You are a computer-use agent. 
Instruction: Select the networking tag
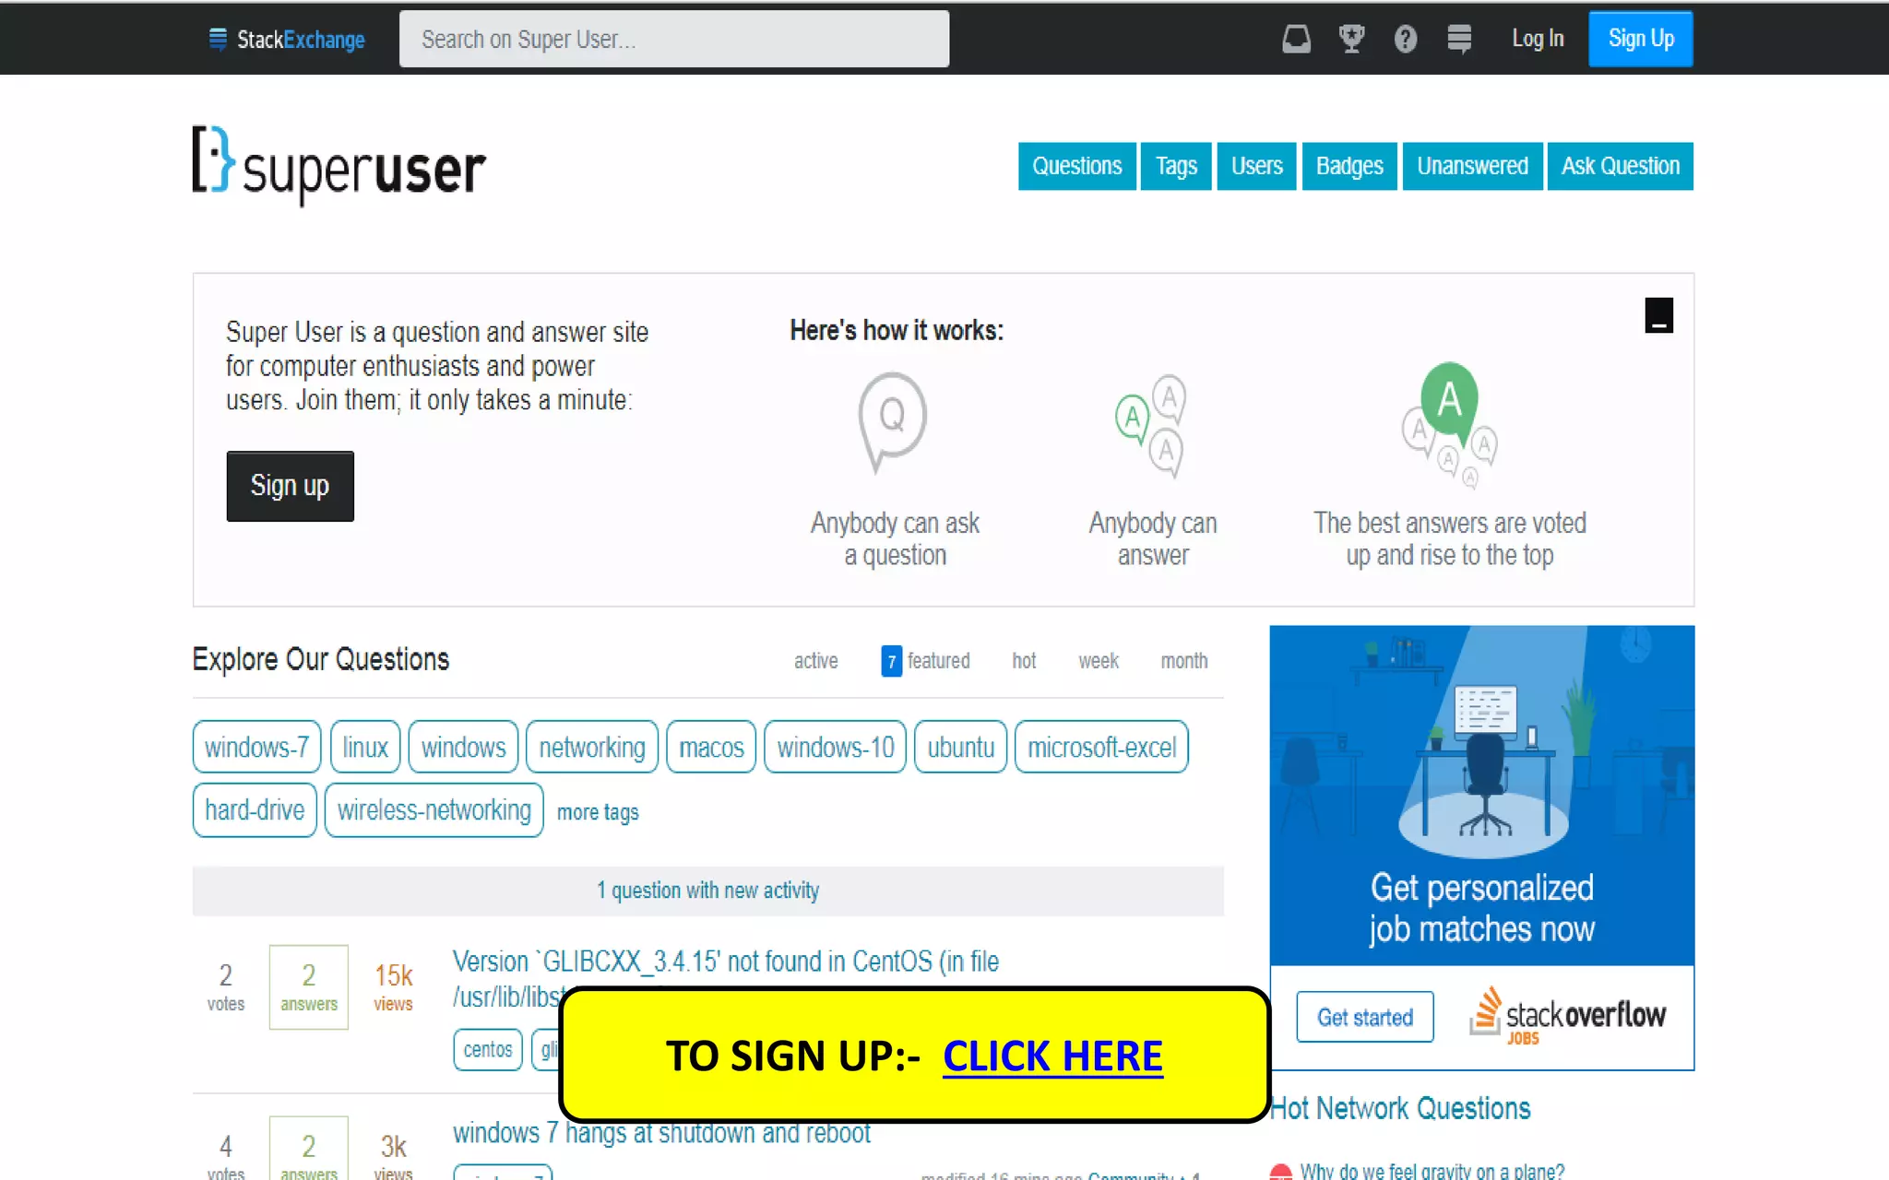click(x=591, y=747)
